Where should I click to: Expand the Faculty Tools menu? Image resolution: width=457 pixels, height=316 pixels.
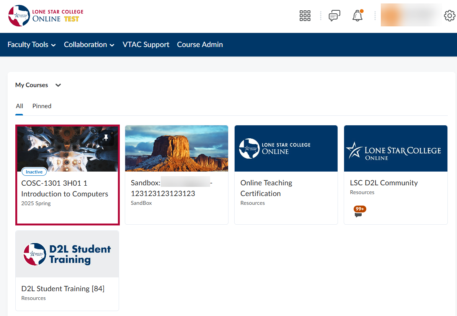[31, 45]
